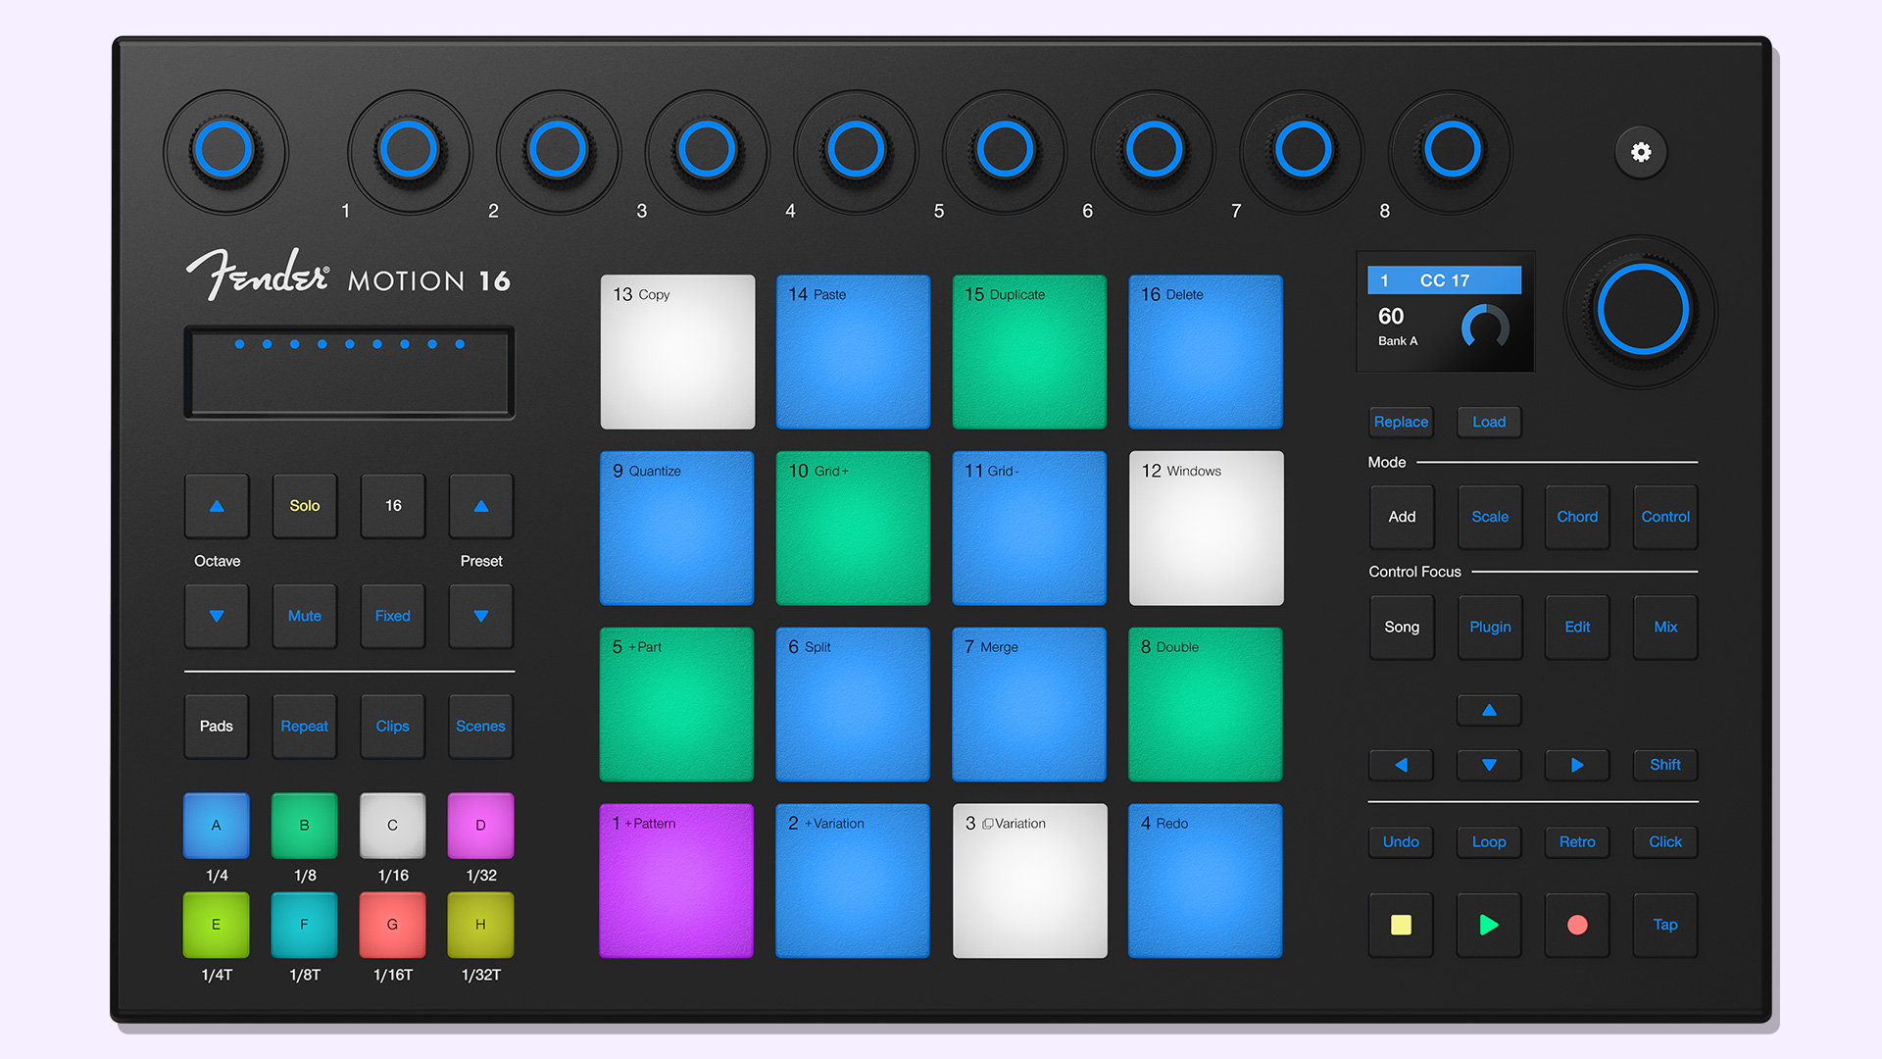Trigger pad 1 +Pattern
Image resolution: width=1882 pixels, height=1059 pixels.
coord(677,882)
